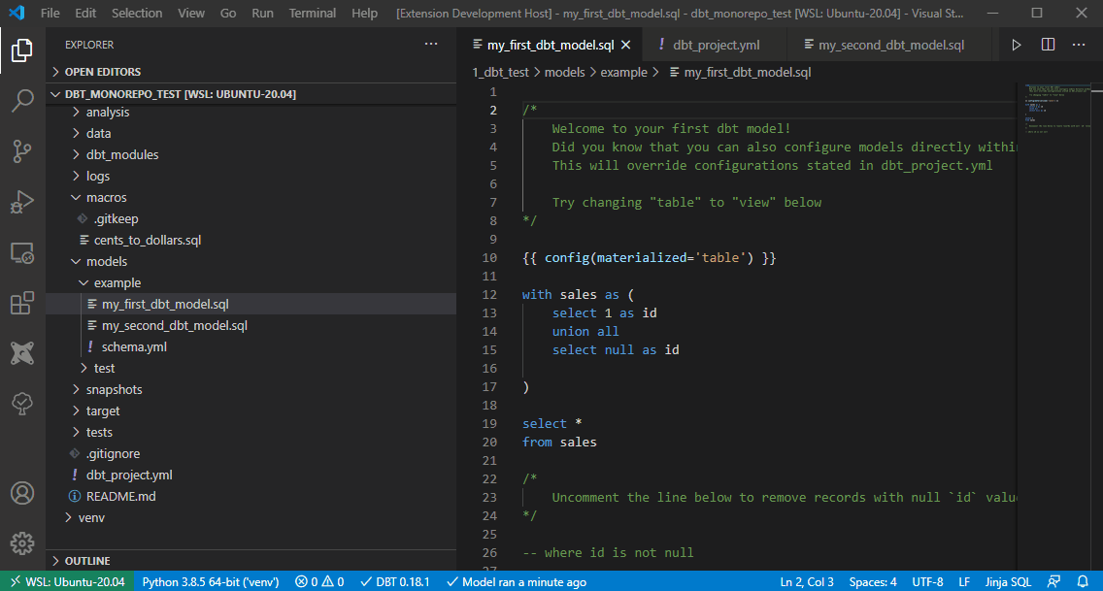
Task: Open Extensions view icon
Action: point(21,303)
